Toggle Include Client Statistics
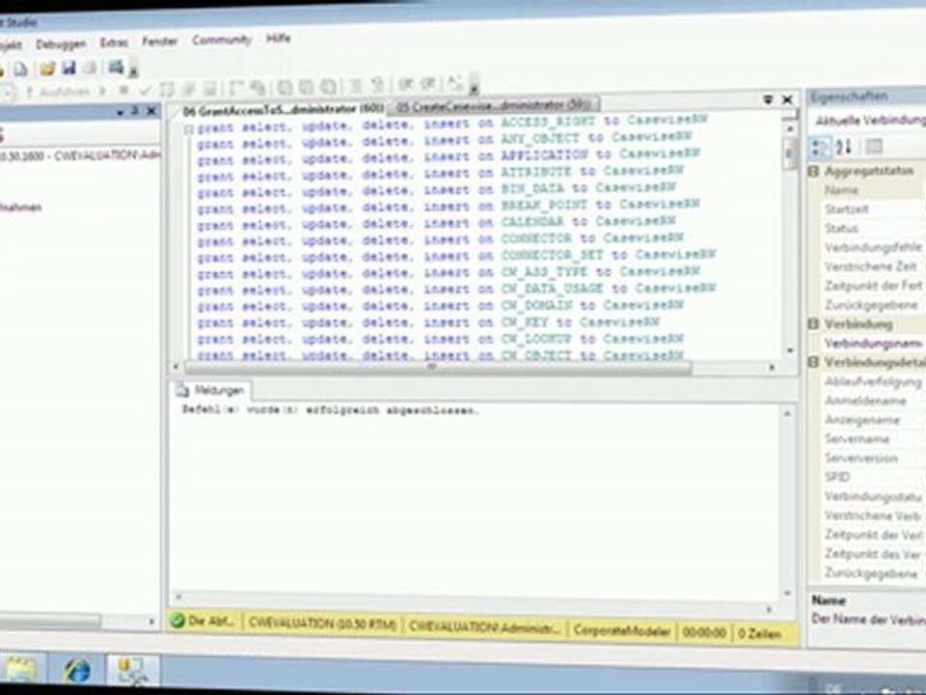Screen dimensions: 926x695 (257, 88)
